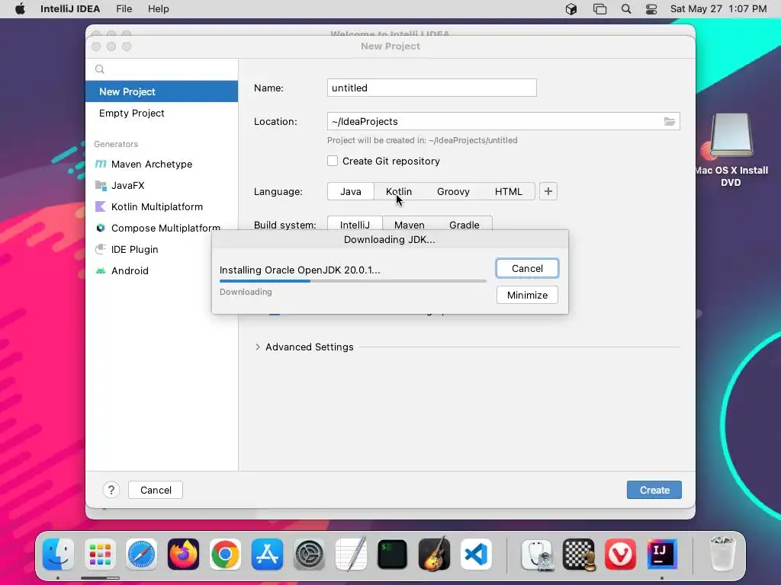Click the search magnifier icon in sidebar
The height and width of the screenshot is (585, 781).
pyautogui.click(x=100, y=69)
